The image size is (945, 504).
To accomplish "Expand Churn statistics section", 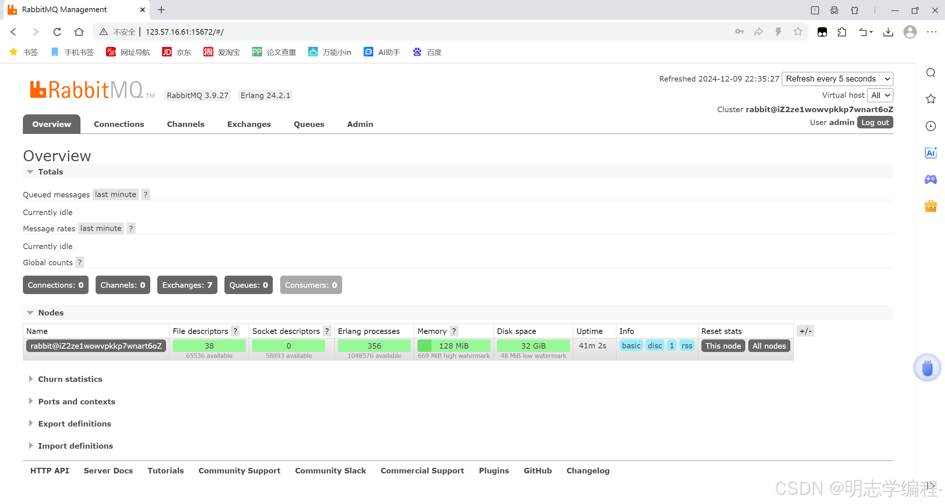I will coord(70,379).
